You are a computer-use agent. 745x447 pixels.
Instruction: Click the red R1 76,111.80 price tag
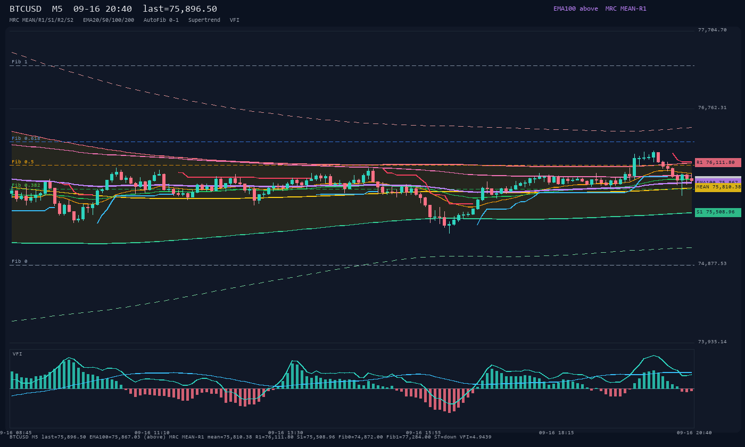[718, 162]
